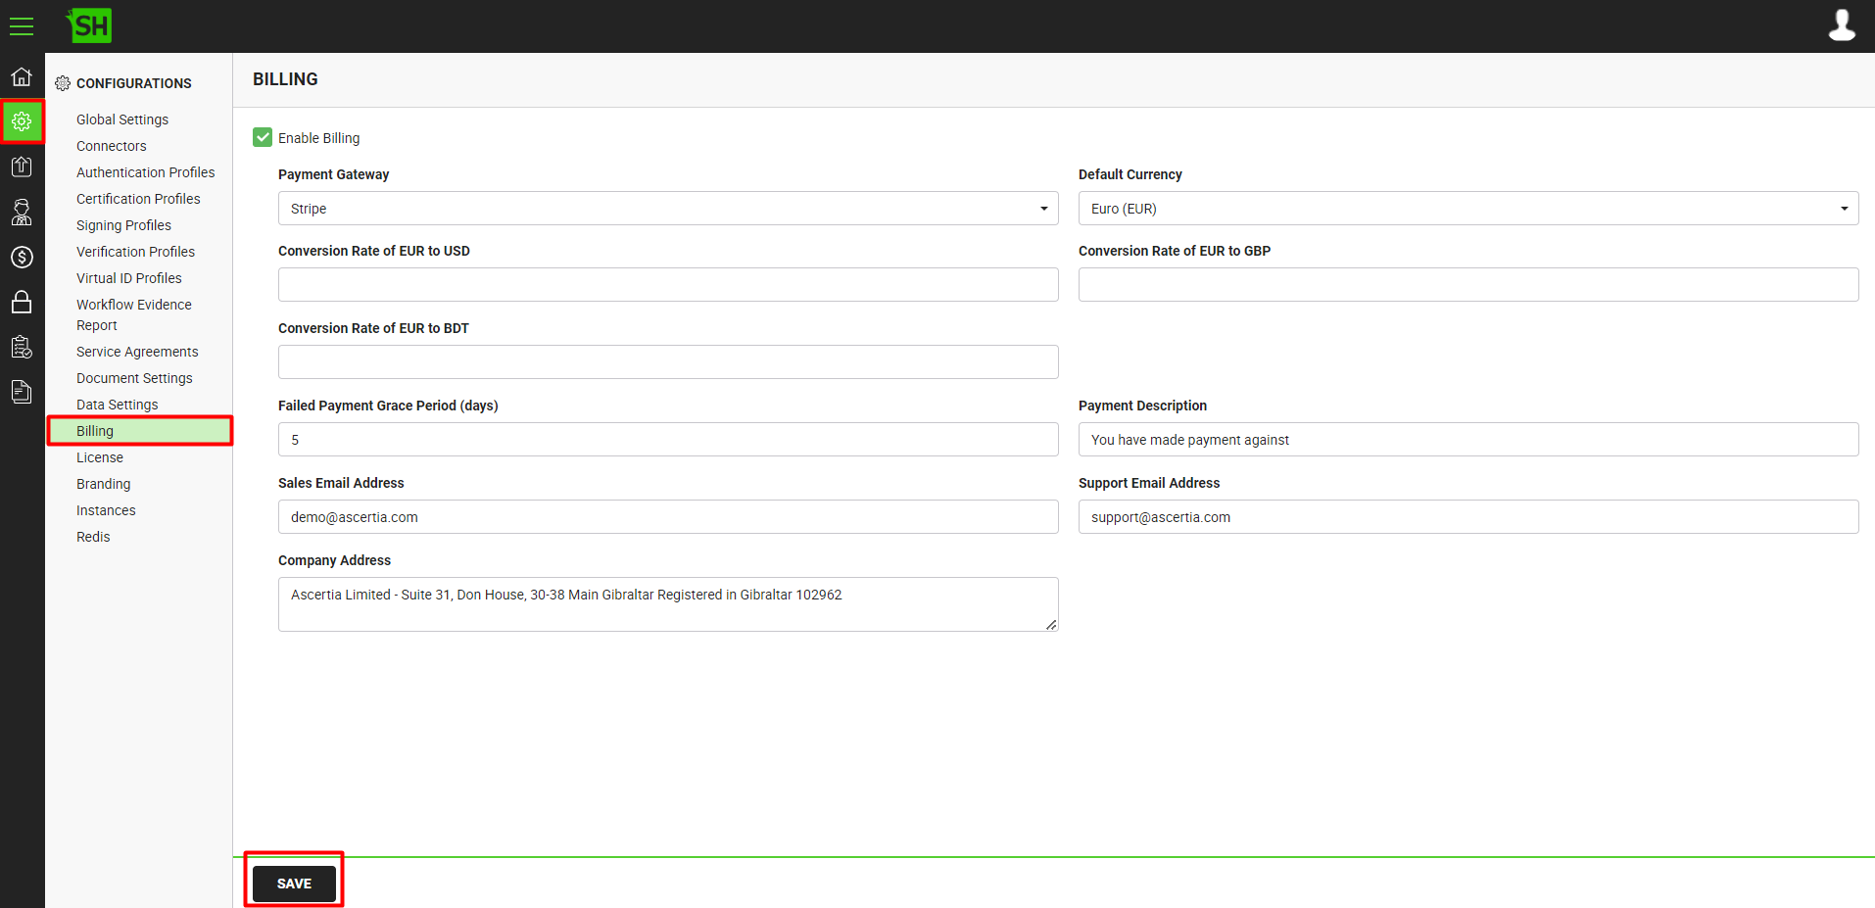The height and width of the screenshot is (908, 1875).
Task: Open Document Settings
Action: click(134, 378)
